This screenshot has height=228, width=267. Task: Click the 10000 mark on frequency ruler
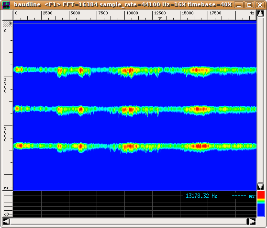[132, 13]
